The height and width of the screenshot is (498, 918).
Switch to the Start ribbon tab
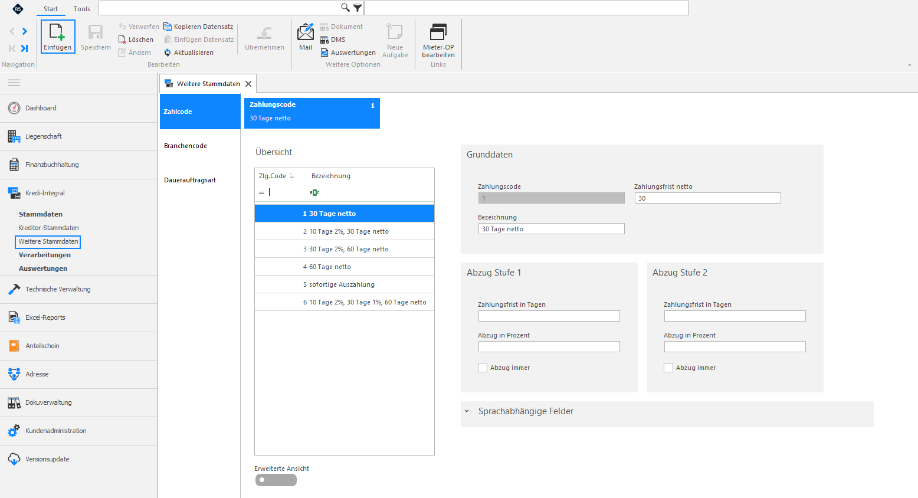click(51, 9)
